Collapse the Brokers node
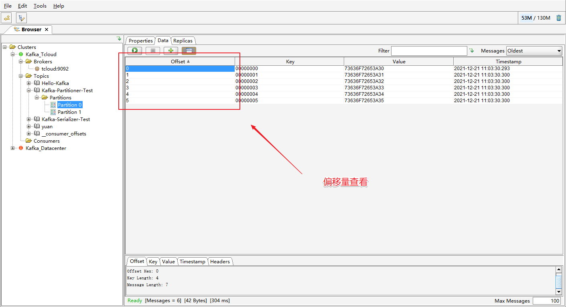Viewport: 566px width, 307px height. point(21,61)
